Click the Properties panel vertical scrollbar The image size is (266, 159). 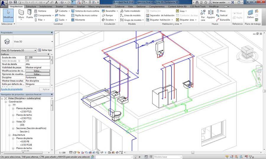tap(52, 61)
